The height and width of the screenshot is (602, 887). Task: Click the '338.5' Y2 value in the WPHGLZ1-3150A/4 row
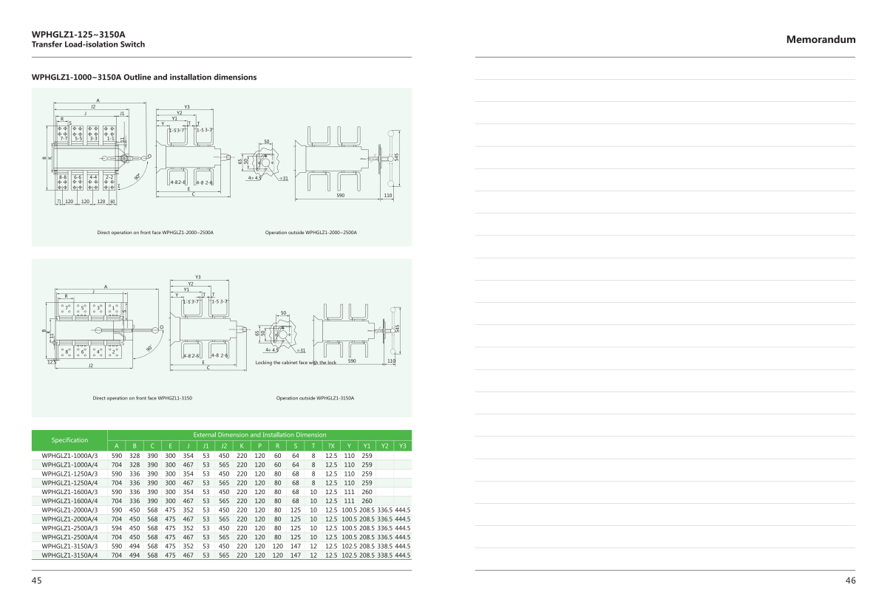[x=384, y=555]
